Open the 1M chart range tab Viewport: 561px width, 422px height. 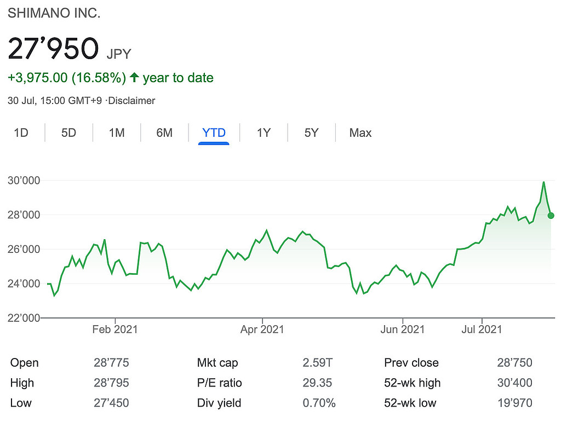tap(116, 133)
